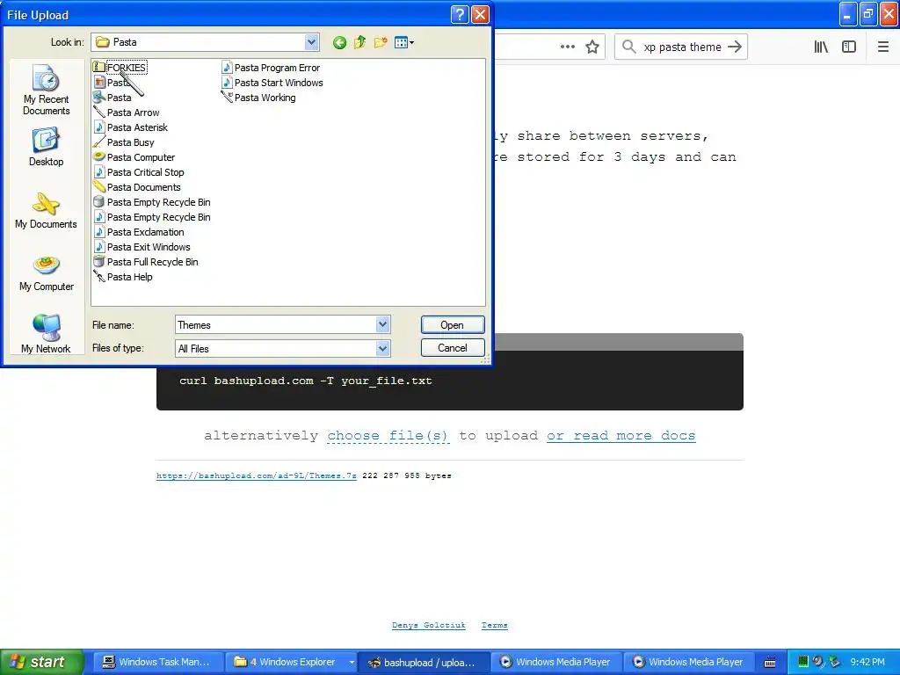Open the browser Library icon
The height and width of the screenshot is (675, 900).
821,47
